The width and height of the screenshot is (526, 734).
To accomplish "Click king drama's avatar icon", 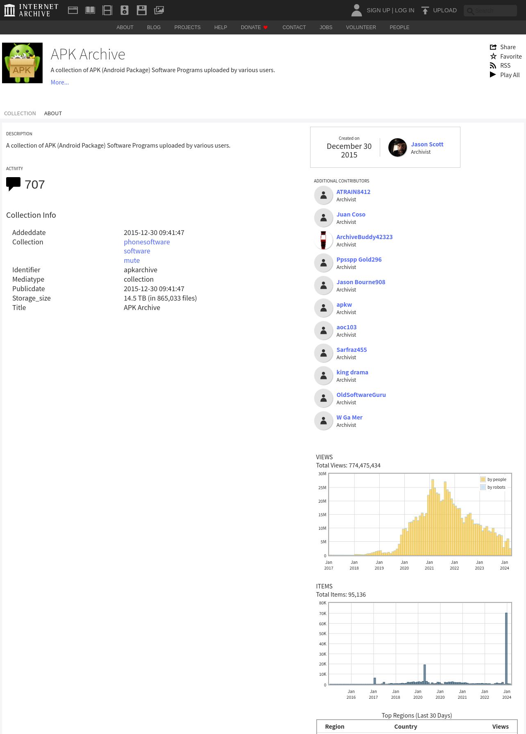I will (323, 376).
